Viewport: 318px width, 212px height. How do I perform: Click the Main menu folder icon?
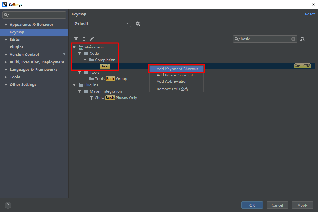[x=81, y=47]
